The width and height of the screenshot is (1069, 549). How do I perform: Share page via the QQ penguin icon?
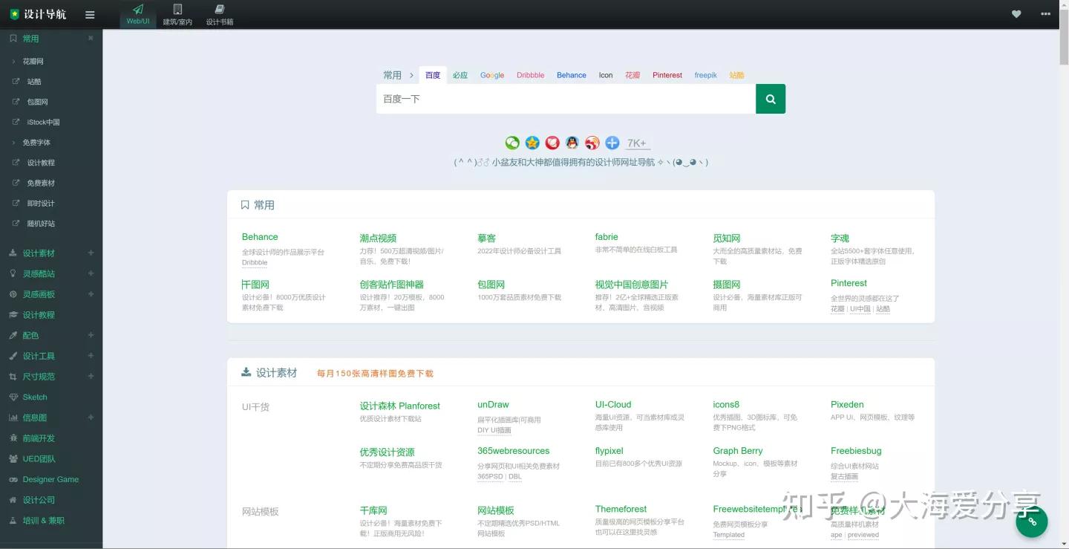pos(572,143)
